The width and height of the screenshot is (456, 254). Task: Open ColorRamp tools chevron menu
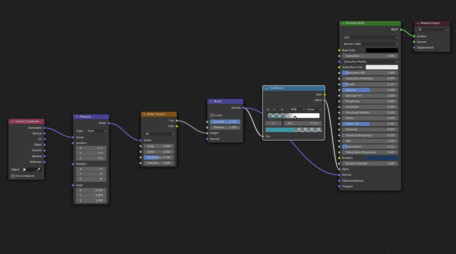282,109
